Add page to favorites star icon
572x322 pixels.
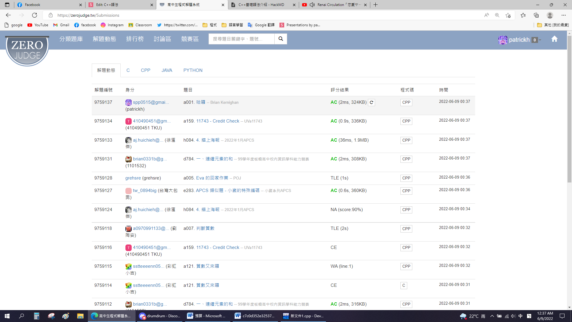point(508,15)
